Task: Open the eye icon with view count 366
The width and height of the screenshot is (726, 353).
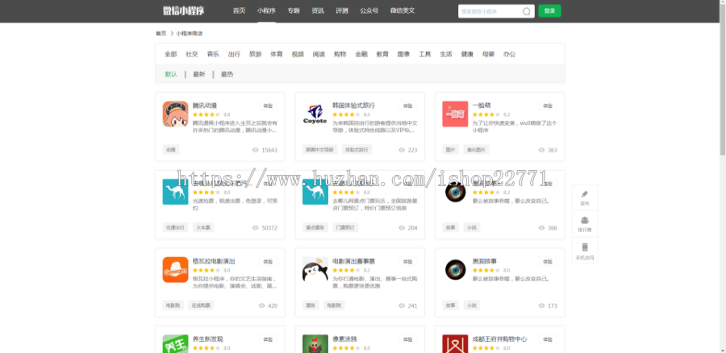Action: point(455,192)
